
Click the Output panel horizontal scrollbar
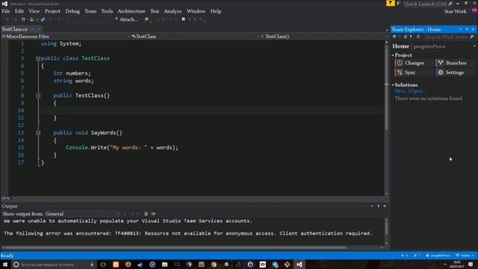click(176, 247)
